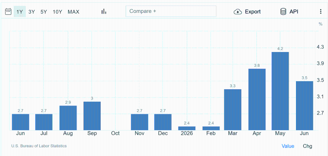The height and width of the screenshot is (156, 328).
Task: Click the Compare + input field
Action: tap(171, 11)
